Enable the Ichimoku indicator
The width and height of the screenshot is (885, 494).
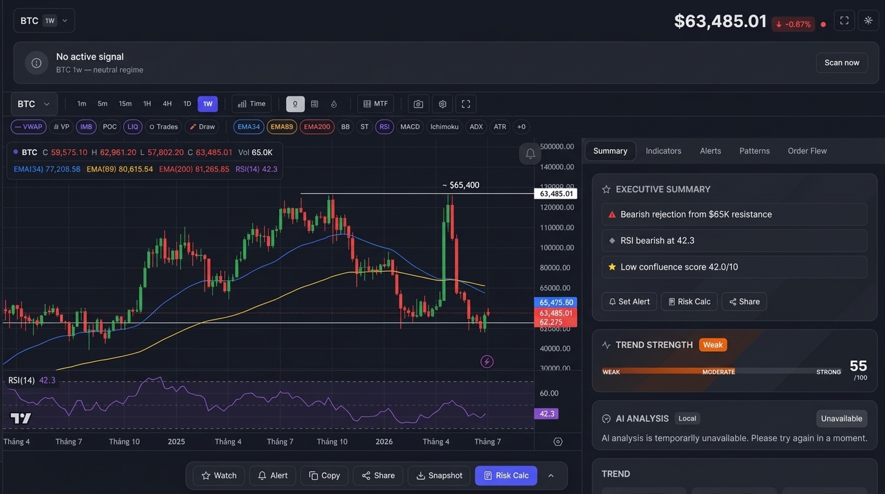tap(444, 127)
